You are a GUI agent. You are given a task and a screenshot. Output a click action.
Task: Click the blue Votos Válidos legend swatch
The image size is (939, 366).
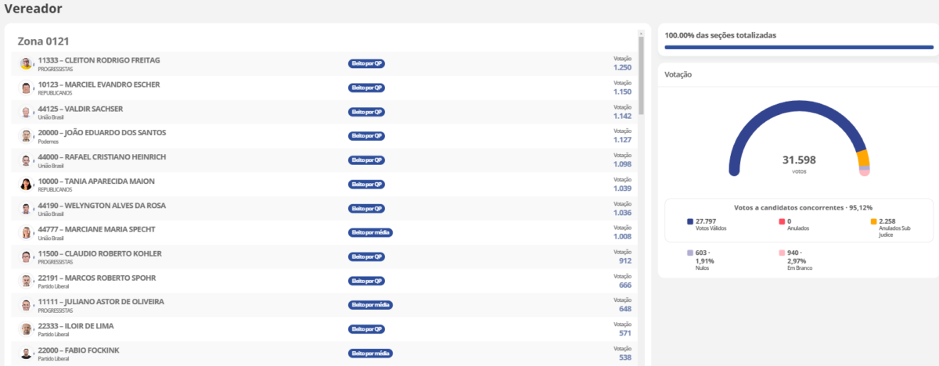pos(690,222)
